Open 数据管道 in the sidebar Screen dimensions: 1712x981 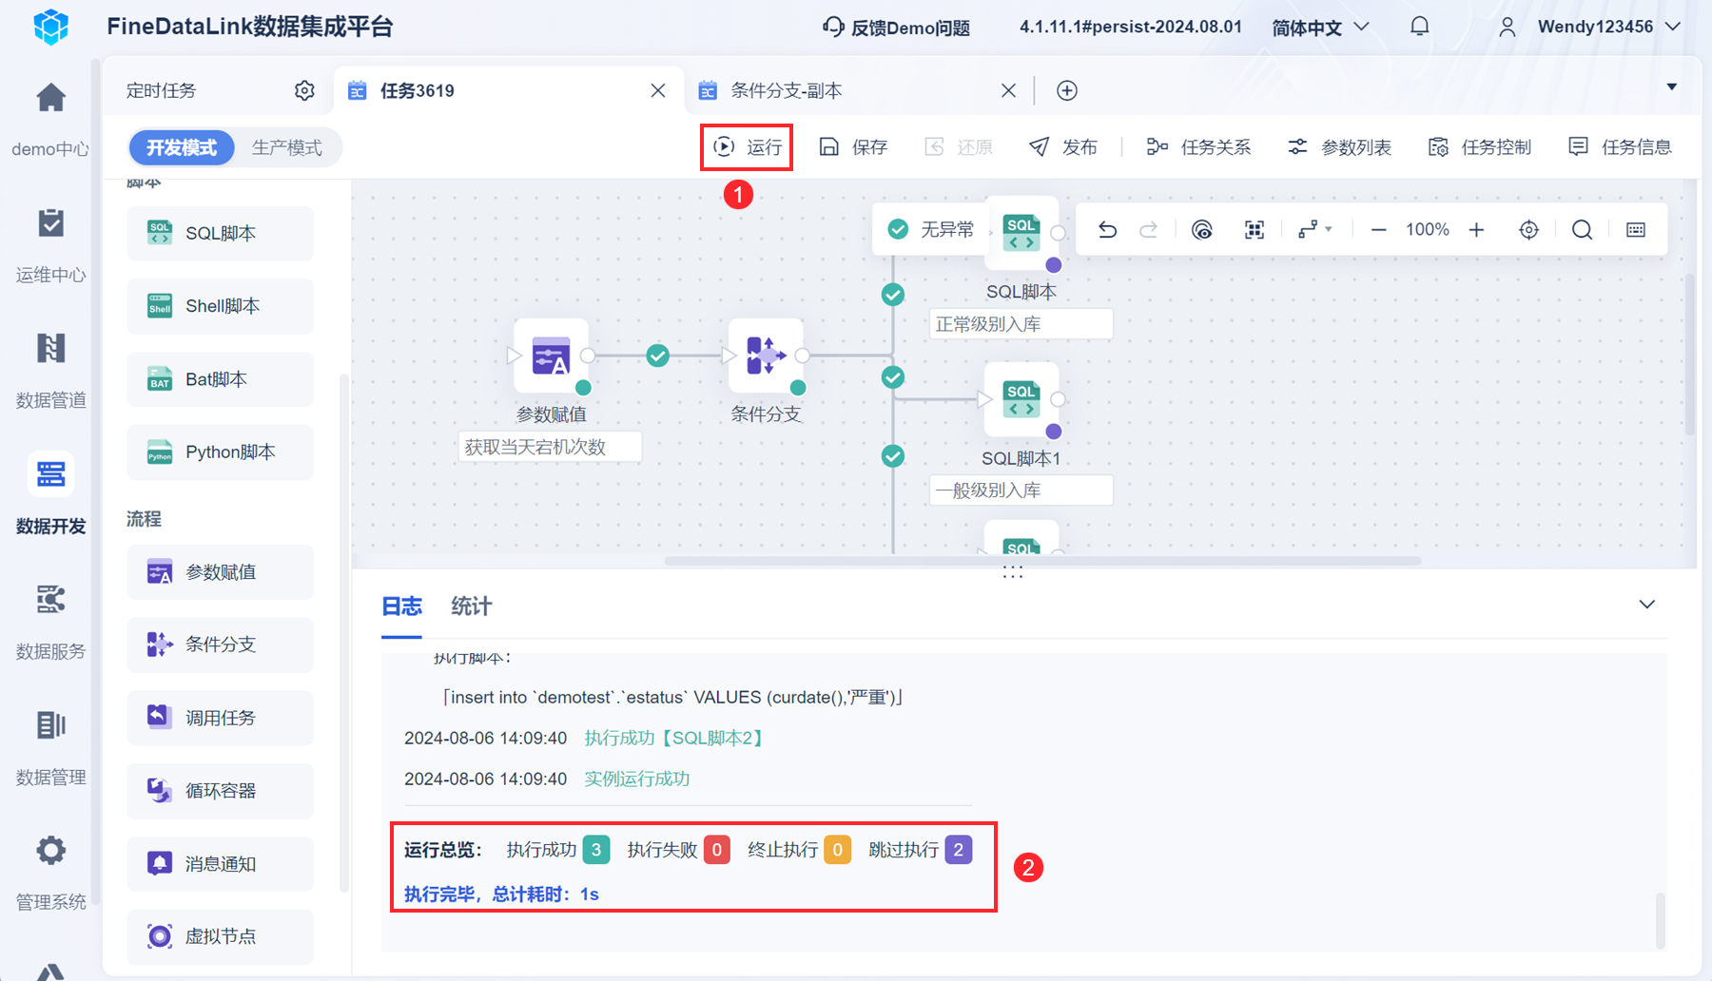(x=50, y=371)
